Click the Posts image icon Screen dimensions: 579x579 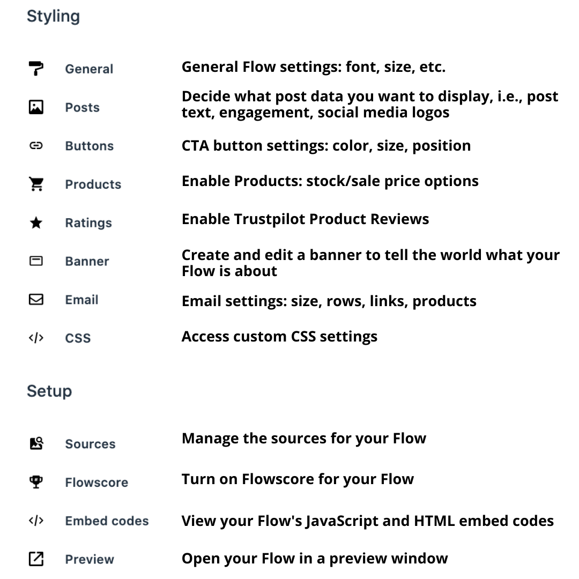(36, 107)
